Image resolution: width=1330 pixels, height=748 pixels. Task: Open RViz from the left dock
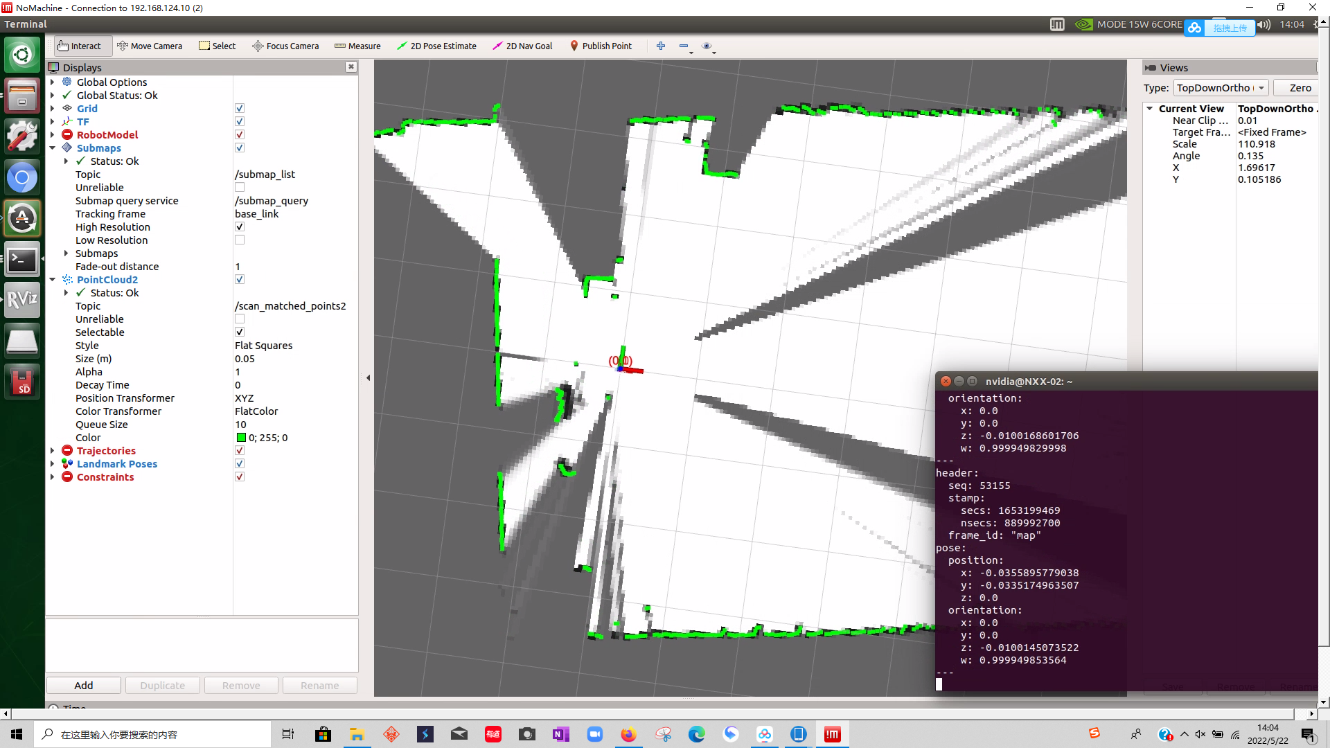22,300
